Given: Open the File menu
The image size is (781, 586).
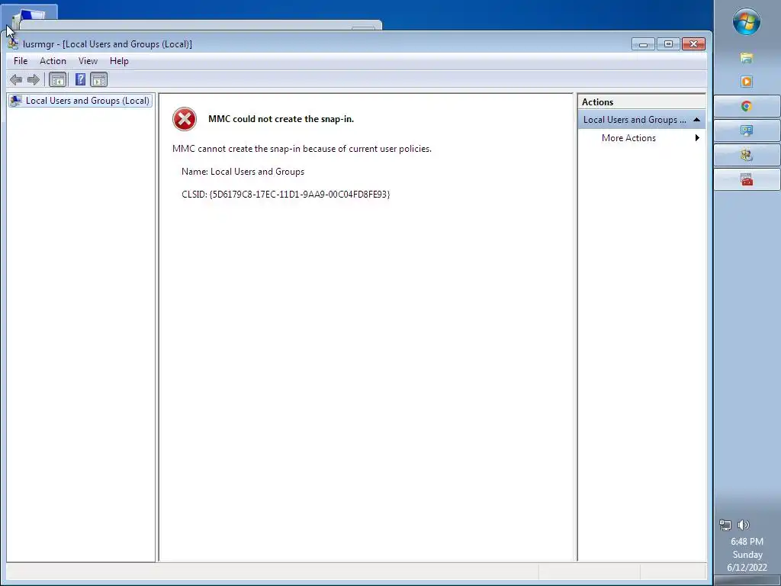Looking at the screenshot, I should (21, 61).
